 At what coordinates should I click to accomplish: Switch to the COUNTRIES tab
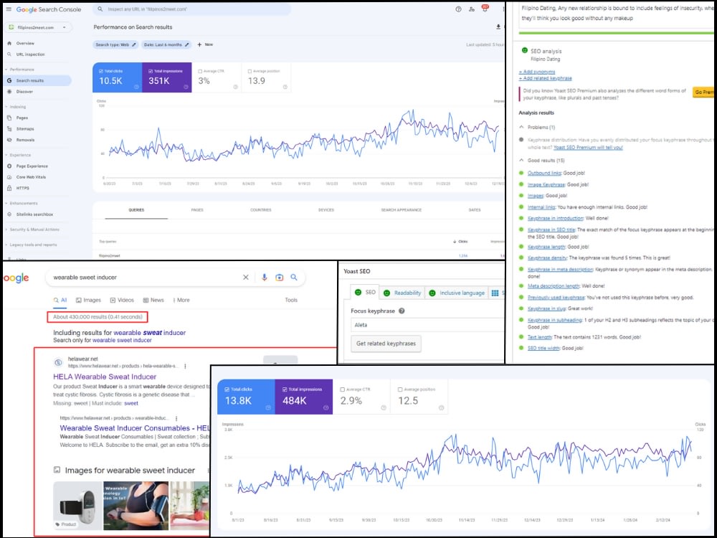(261, 210)
